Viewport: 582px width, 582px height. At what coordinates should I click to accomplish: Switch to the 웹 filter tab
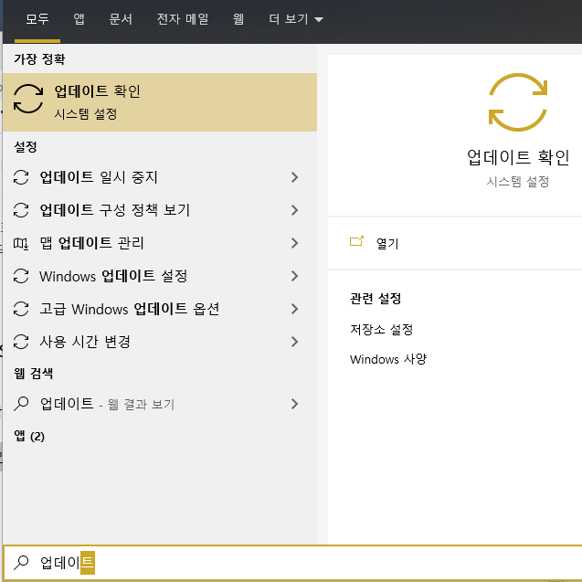238,19
